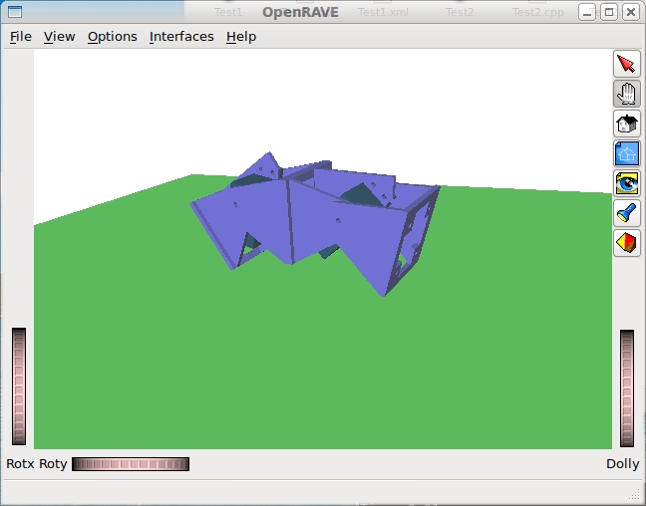Toggle the camera projection cube icon
The height and width of the screenshot is (506, 646).
(626, 242)
